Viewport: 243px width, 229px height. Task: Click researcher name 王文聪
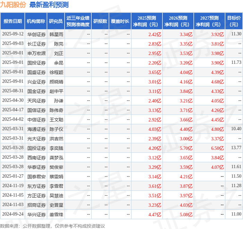click(x=56, y=120)
